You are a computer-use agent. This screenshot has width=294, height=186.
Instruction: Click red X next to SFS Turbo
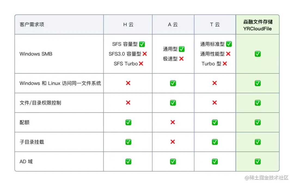point(141,64)
